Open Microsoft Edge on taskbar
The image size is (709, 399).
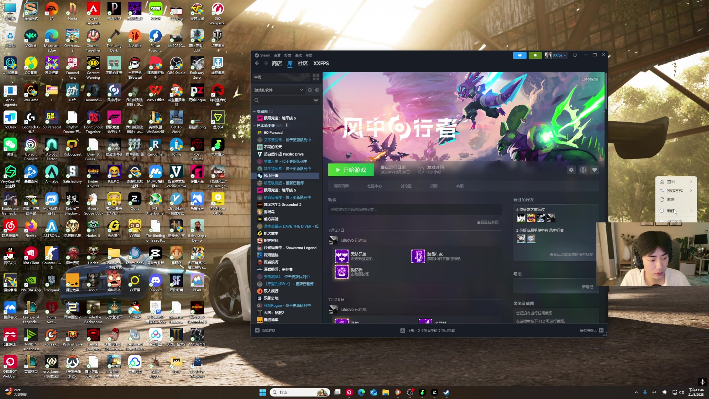click(x=361, y=392)
